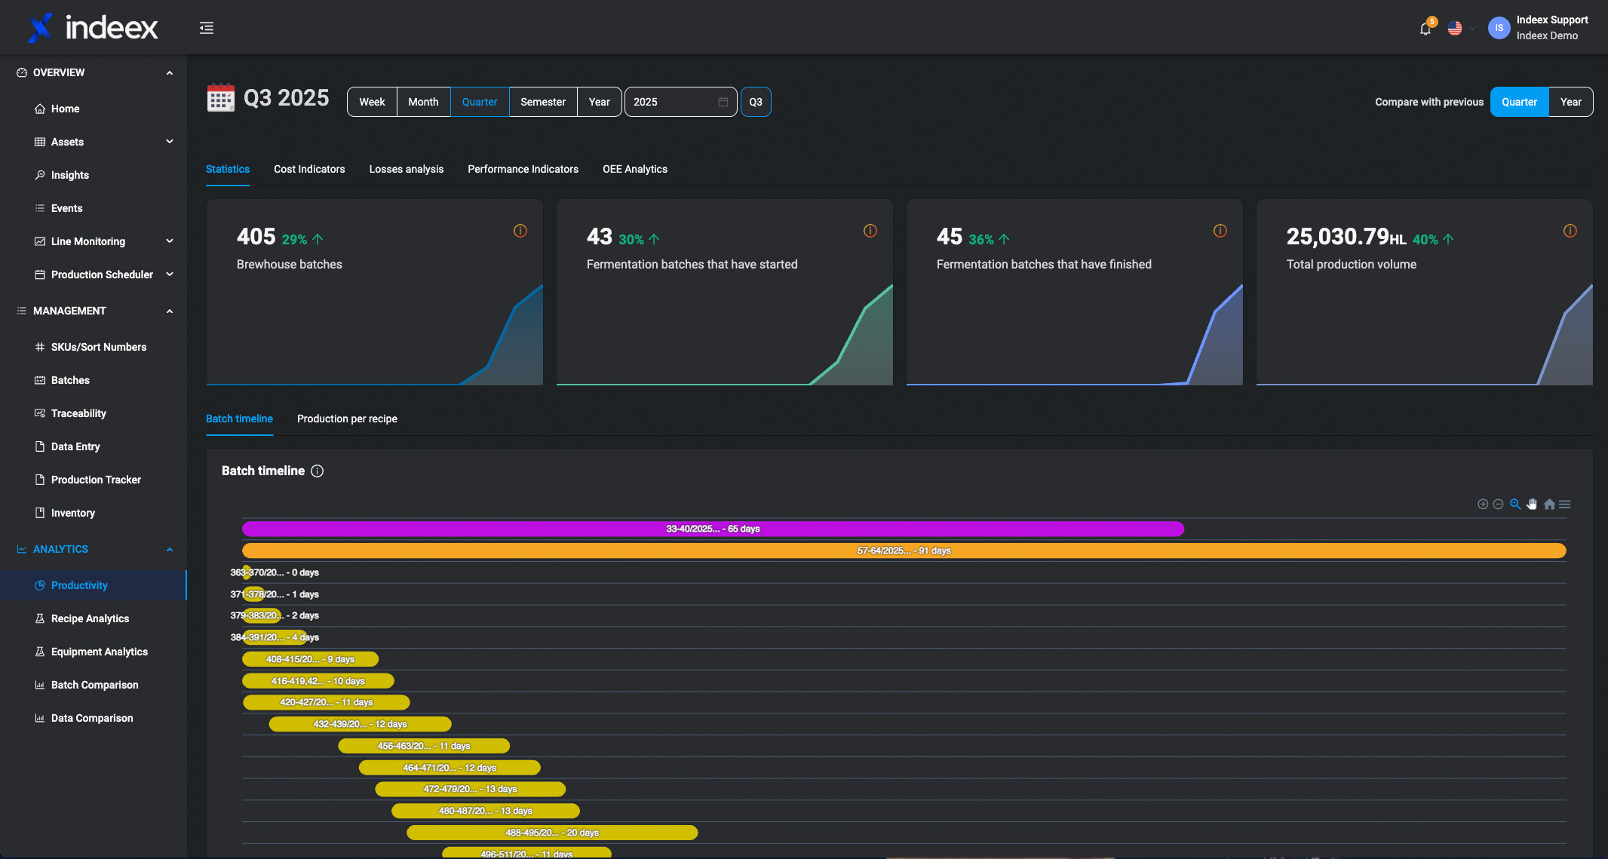Click the magenta 33-40/2025 timeline bar

tap(712, 529)
